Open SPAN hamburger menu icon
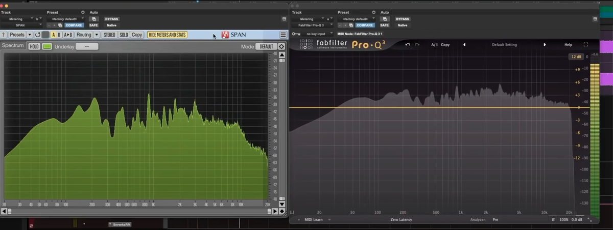This screenshot has height=230, width=613. coord(283,35)
